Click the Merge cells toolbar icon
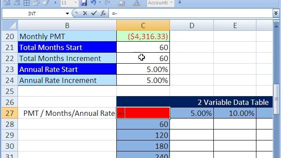The width and height of the screenshot is (281, 158). pyautogui.click(x=36, y=3)
